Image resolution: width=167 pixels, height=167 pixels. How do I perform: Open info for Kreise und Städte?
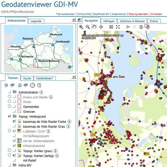pos(51,97)
